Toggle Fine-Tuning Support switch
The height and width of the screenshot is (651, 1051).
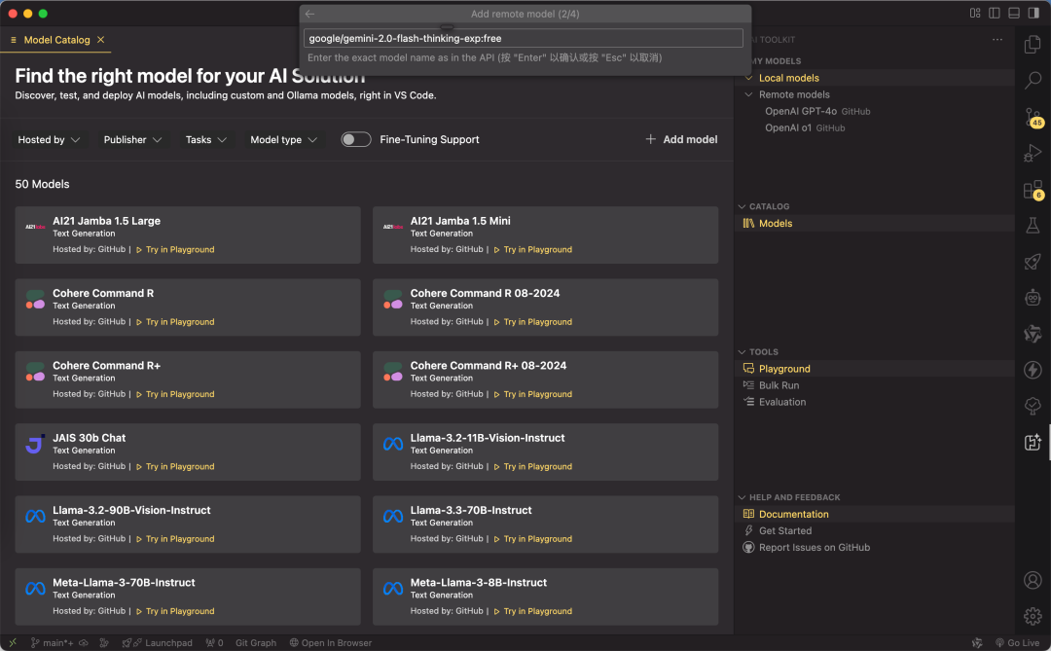tap(356, 140)
